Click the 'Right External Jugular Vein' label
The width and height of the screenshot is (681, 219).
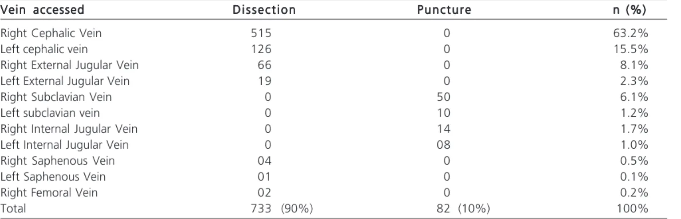click(x=70, y=65)
